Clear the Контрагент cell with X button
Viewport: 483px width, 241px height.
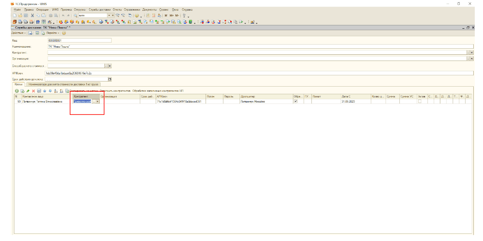pos(98,102)
